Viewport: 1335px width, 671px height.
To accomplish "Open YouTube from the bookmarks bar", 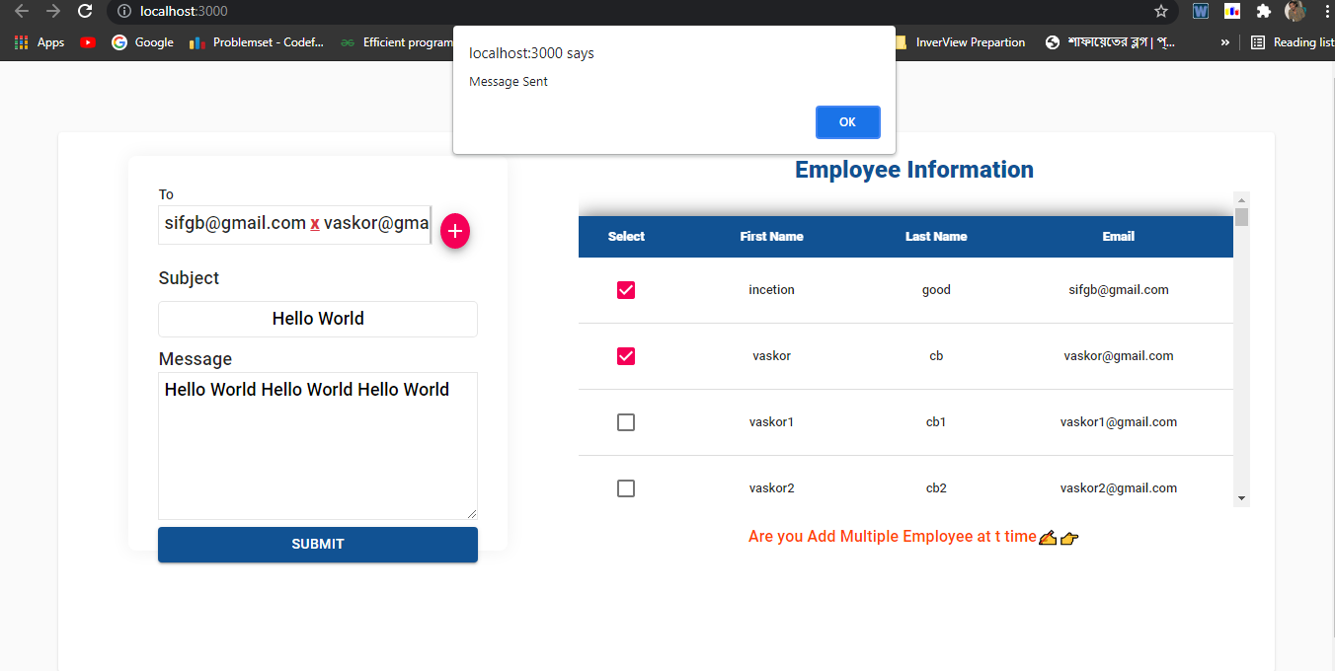I will point(88,42).
